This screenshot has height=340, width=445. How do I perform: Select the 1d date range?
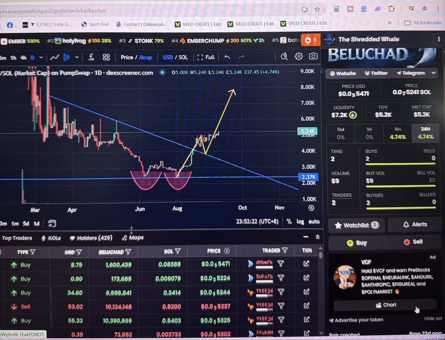[x=36, y=224]
